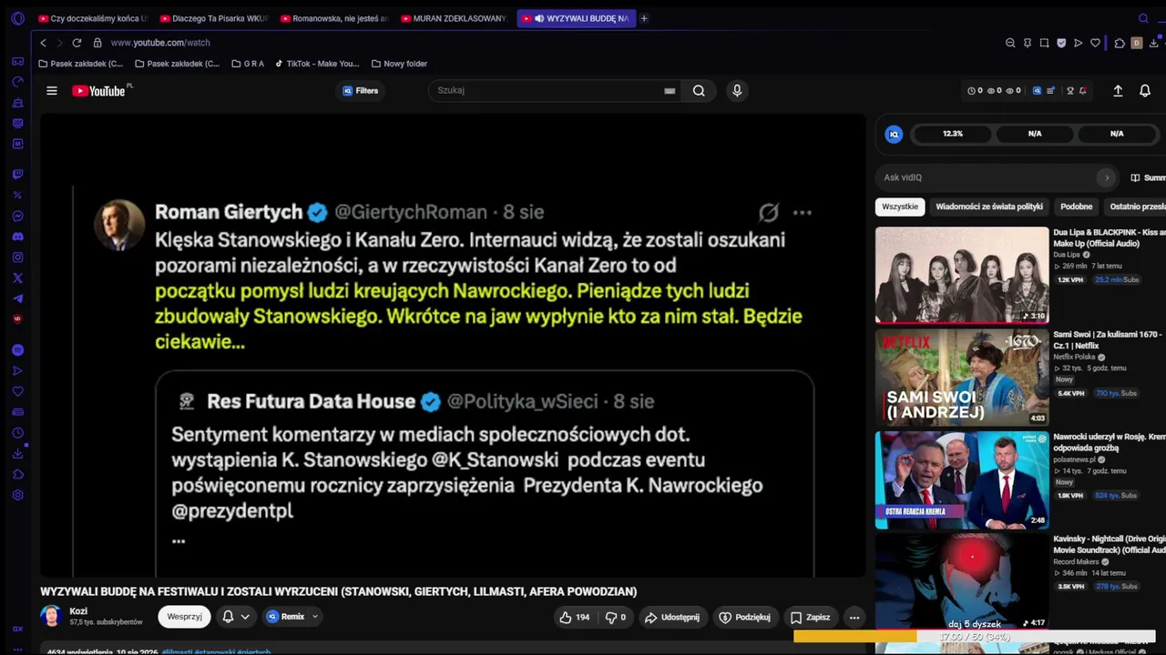
Task: Like the video with thumbs up
Action: [x=575, y=617]
